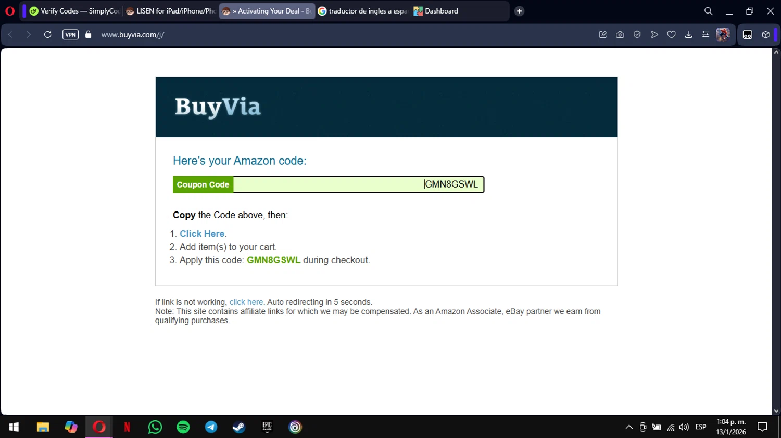Click the Opera logo menu button
The image size is (781, 438).
point(10,11)
